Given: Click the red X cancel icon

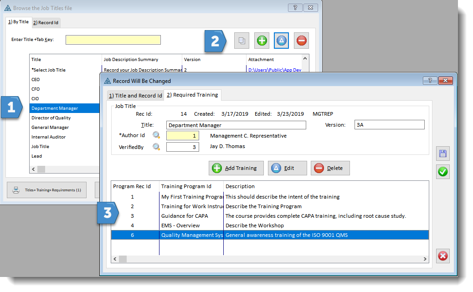Looking at the screenshot, I should (442, 256).
